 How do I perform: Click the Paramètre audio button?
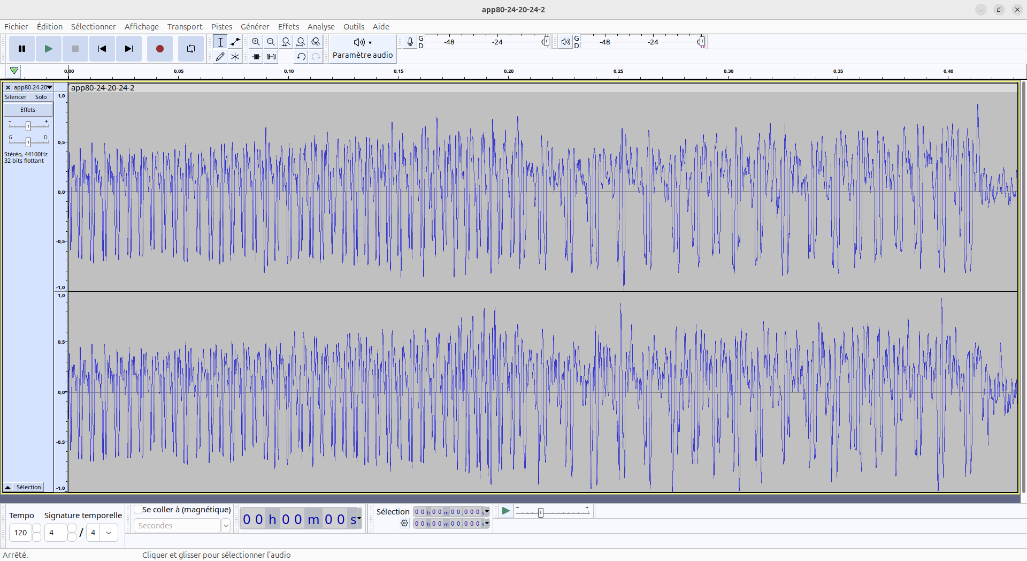click(x=363, y=49)
